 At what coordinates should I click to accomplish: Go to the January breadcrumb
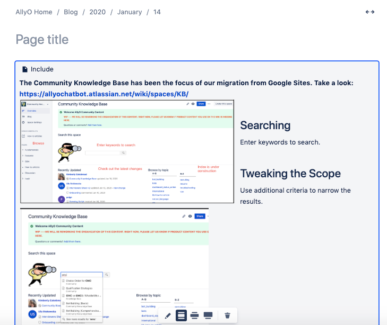coord(130,12)
